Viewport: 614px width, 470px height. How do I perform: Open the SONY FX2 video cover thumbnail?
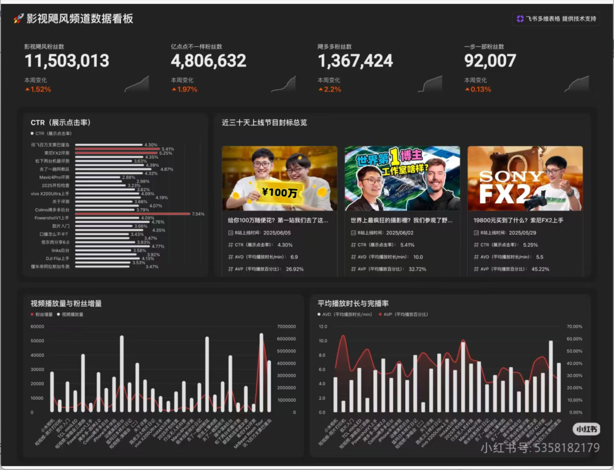(525, 178)
